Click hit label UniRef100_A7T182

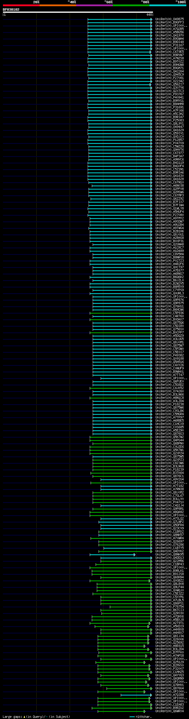tap(170, 486)
